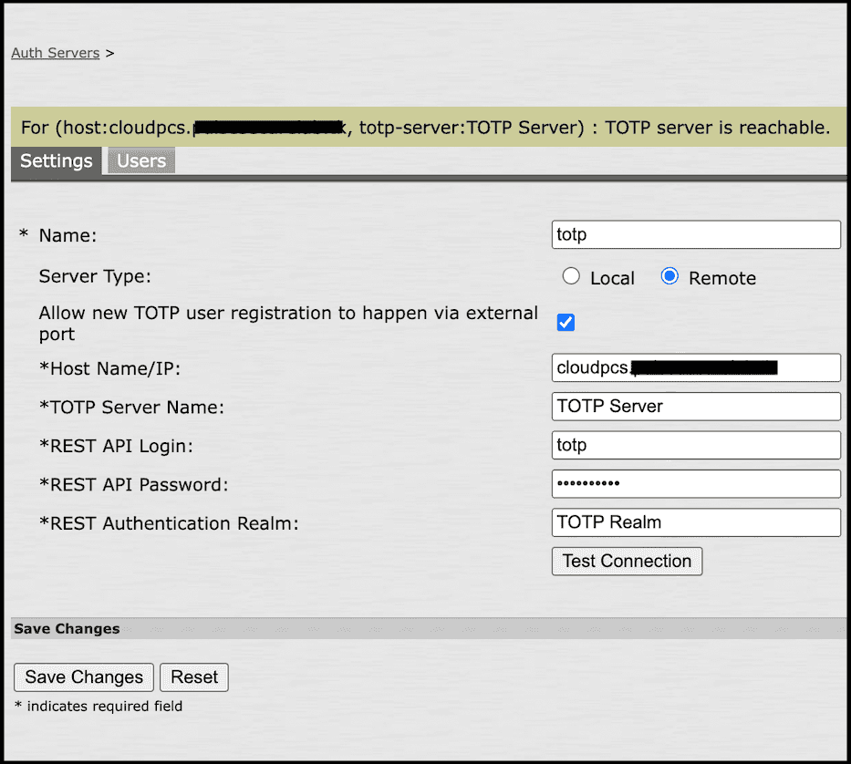
Task: Select the Remote server type
Action: click(x=669, y=277)
